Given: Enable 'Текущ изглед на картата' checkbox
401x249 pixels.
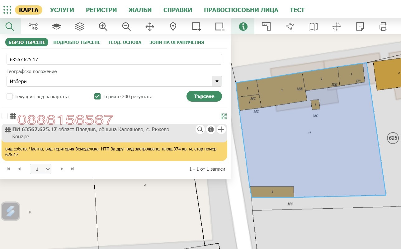Looking at the screenshot, I should (10, 96).
